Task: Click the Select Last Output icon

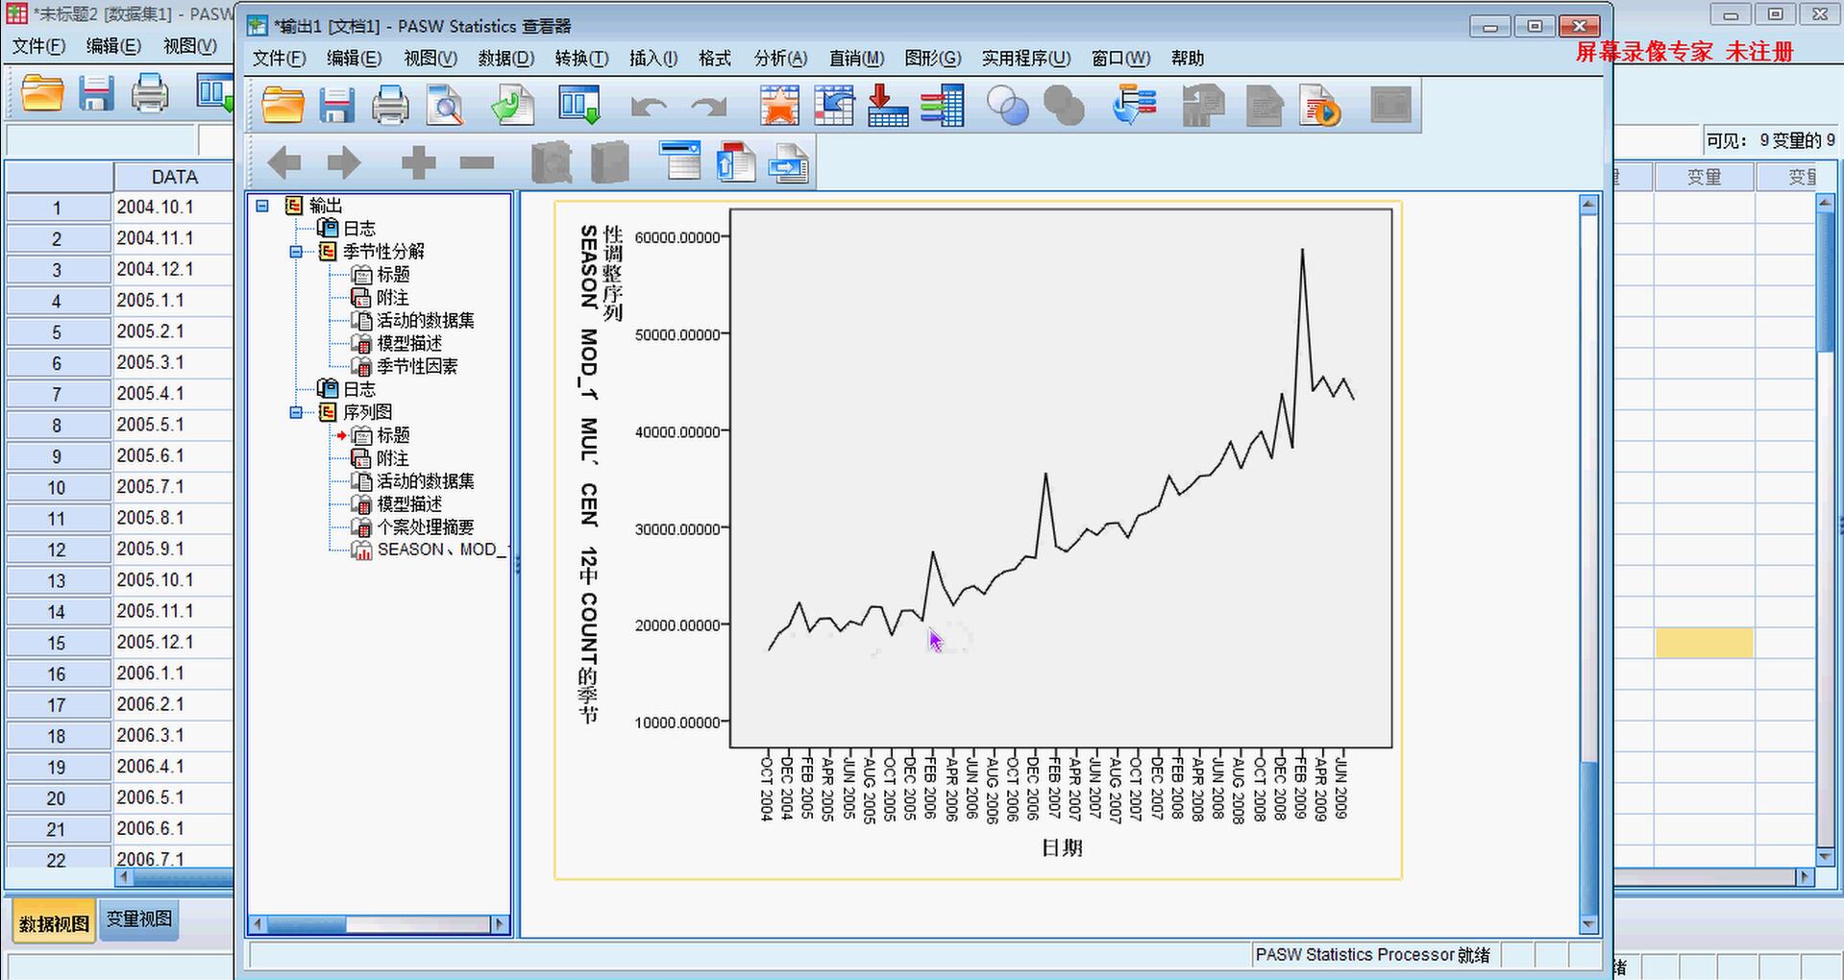Action: click(x=1135, y=105)
